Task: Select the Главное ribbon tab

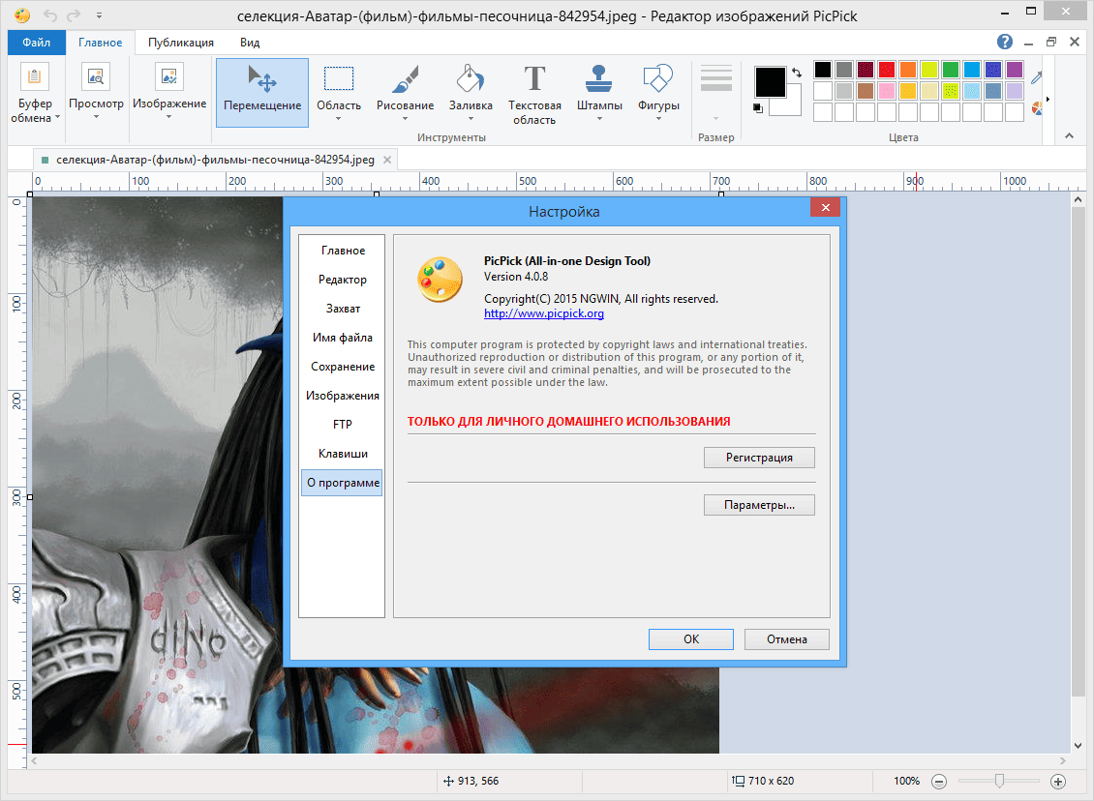Action: [x=100, y=43]
